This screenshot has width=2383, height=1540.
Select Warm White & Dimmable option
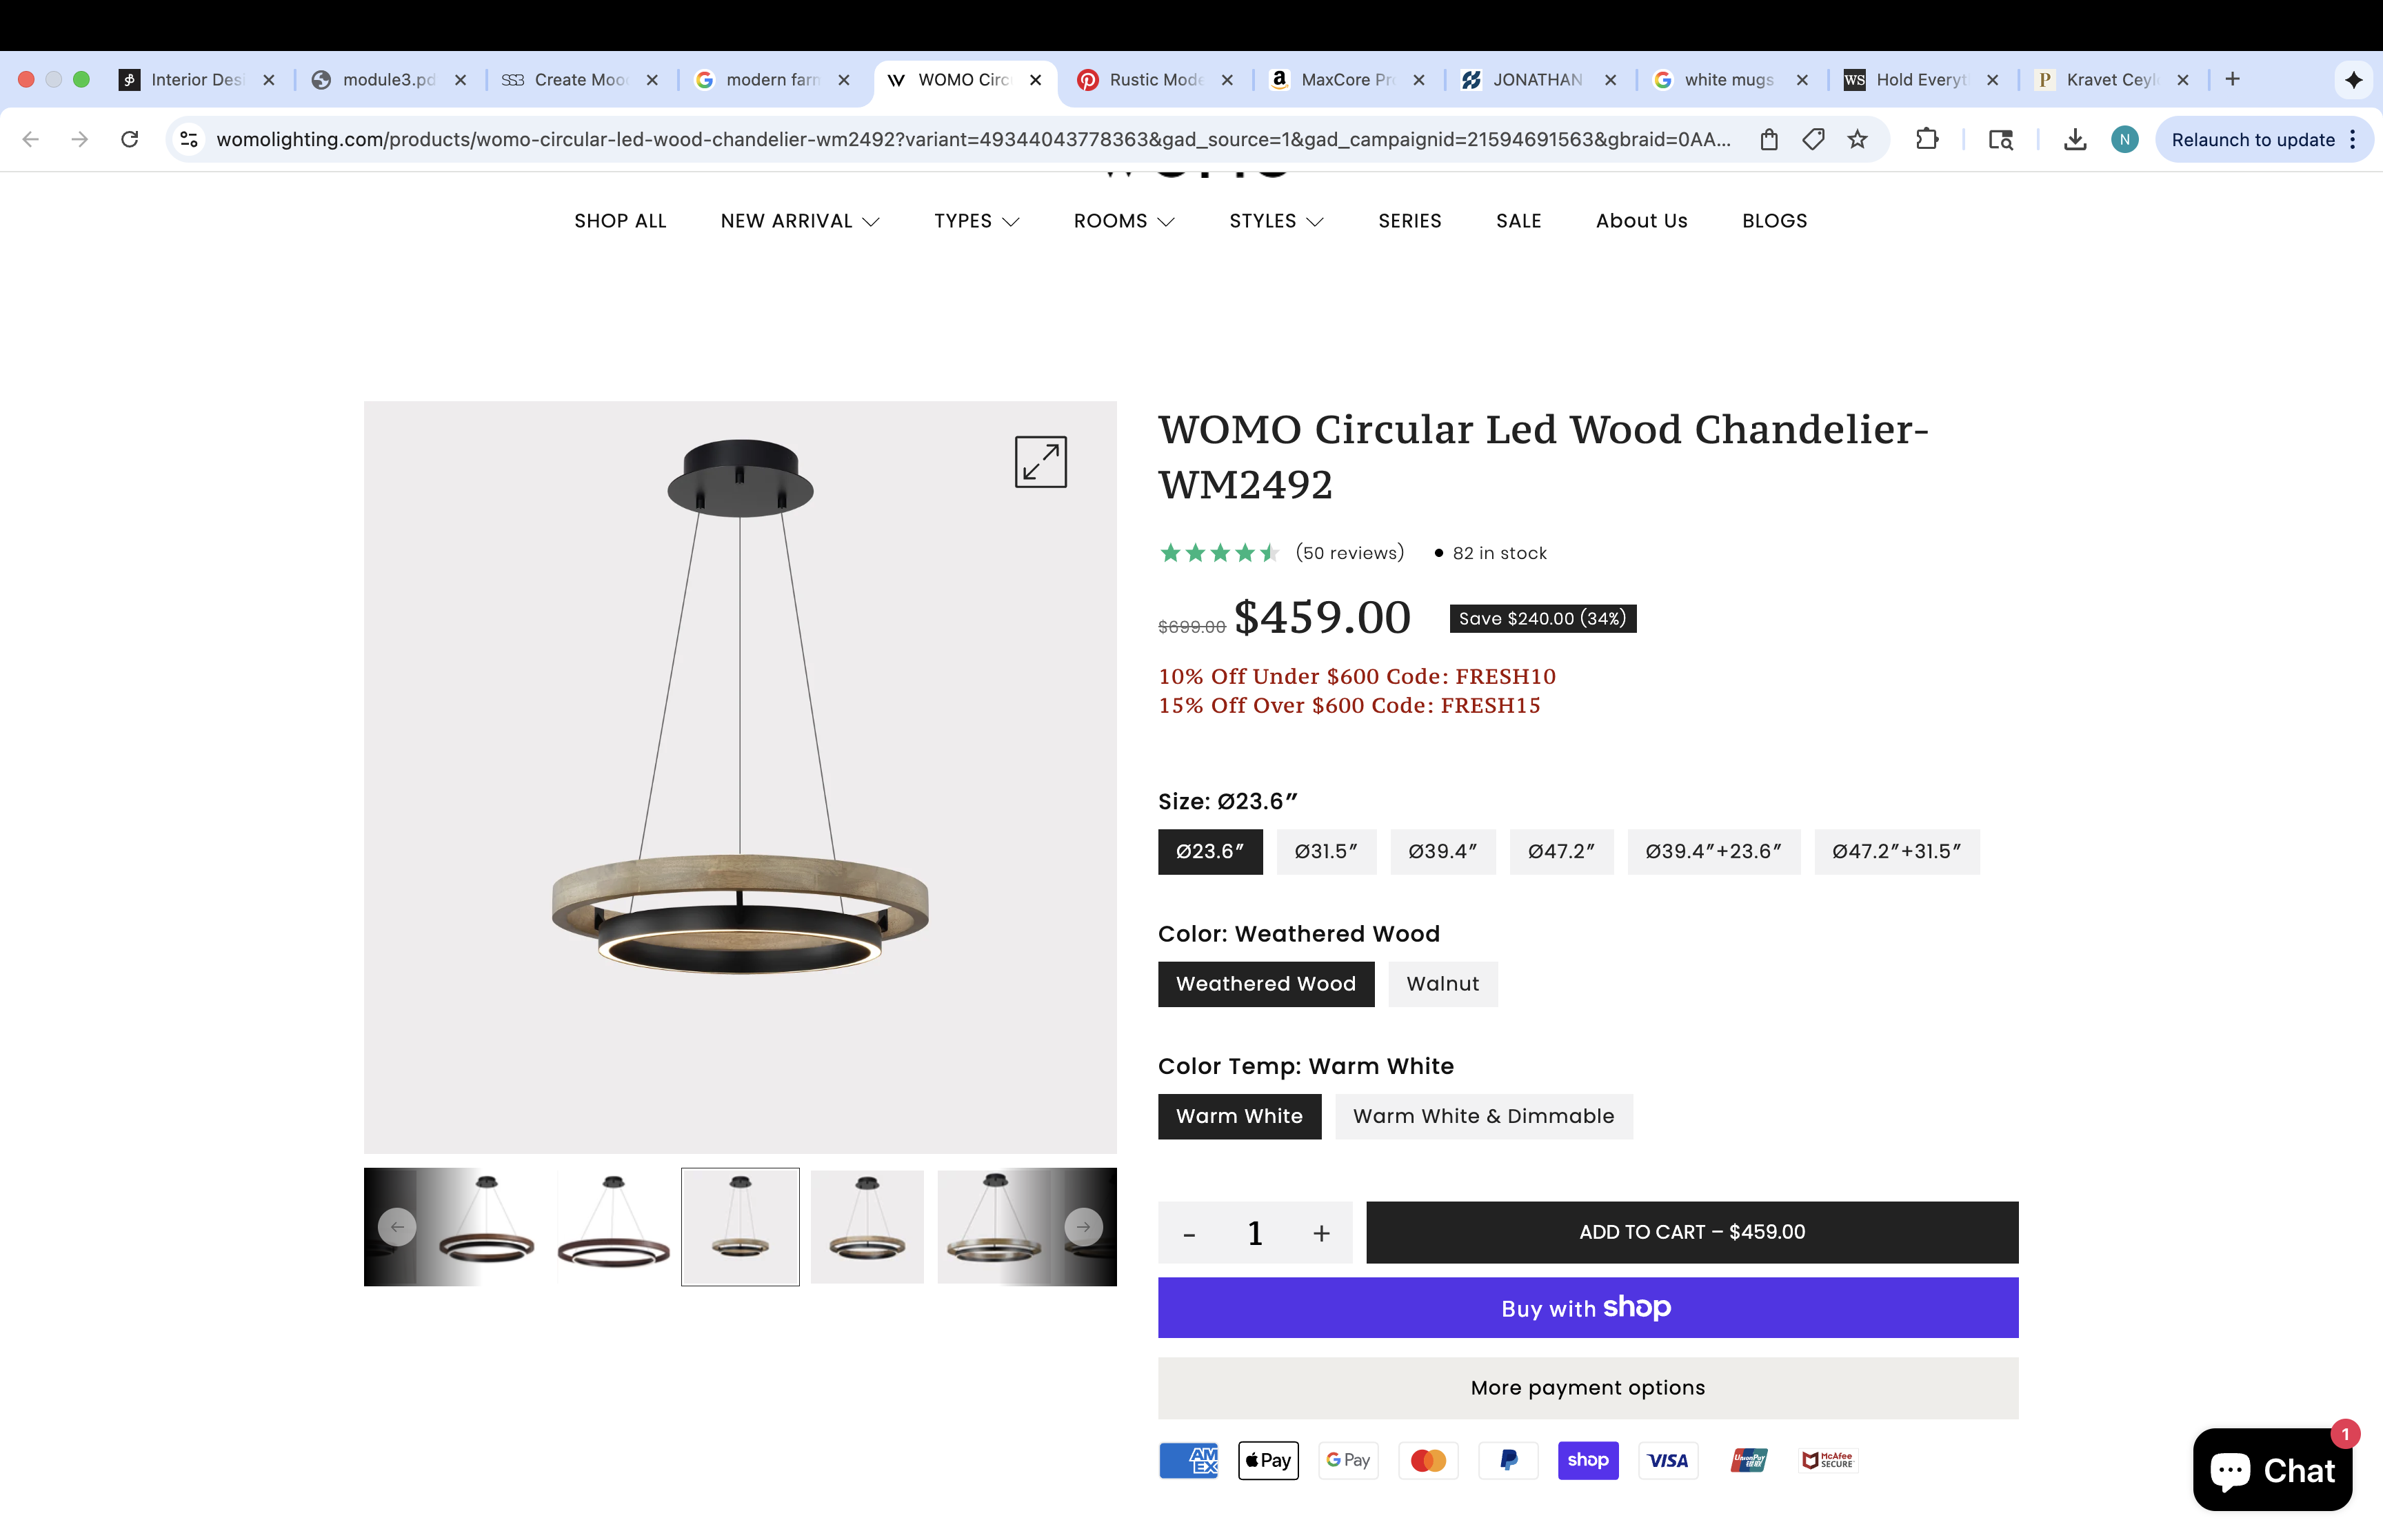click(1483, 1116)
